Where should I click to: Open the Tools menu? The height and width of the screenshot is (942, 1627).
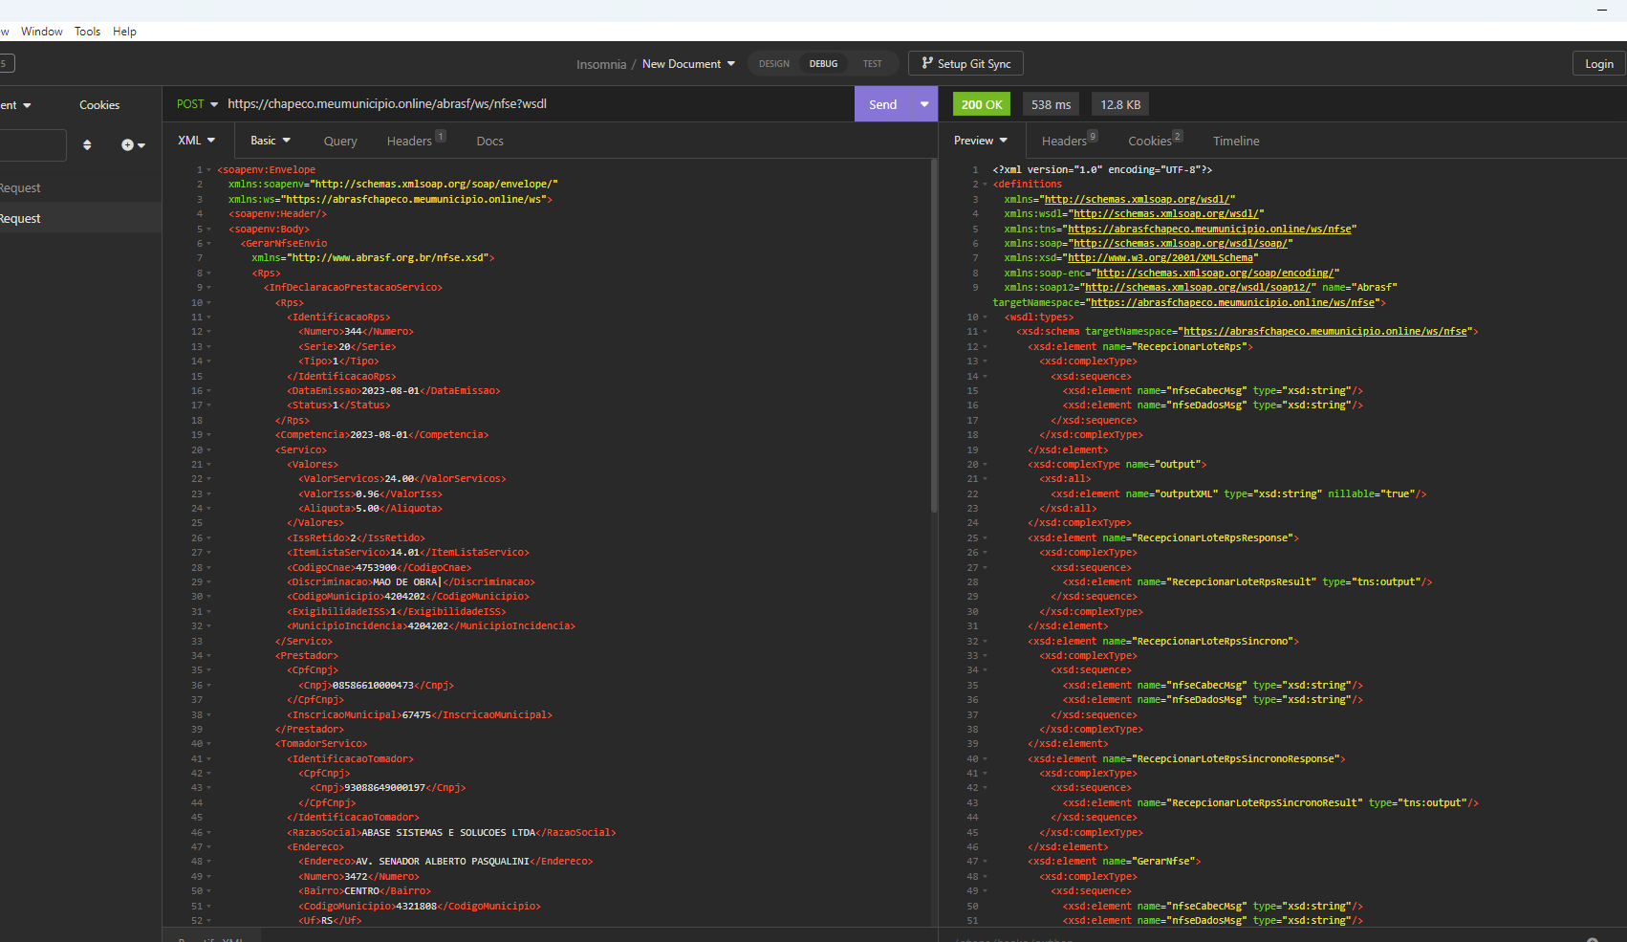click(87, 32)
